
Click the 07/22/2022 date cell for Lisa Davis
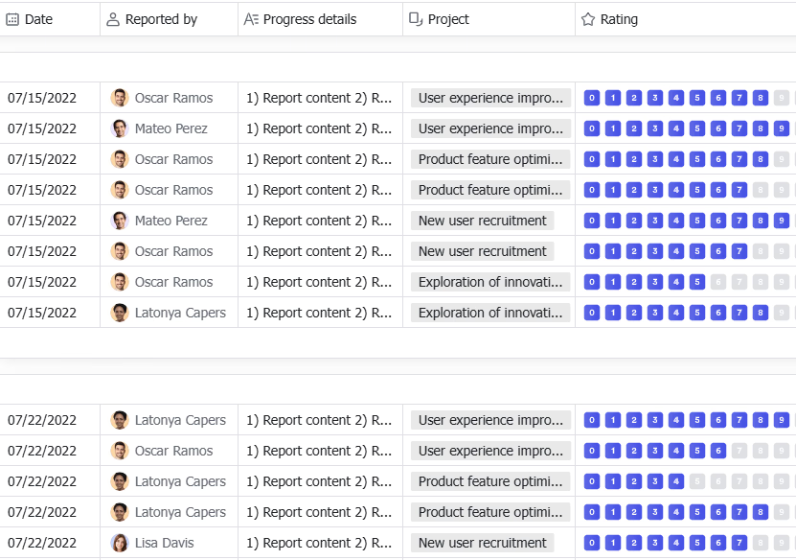[42, 543]
